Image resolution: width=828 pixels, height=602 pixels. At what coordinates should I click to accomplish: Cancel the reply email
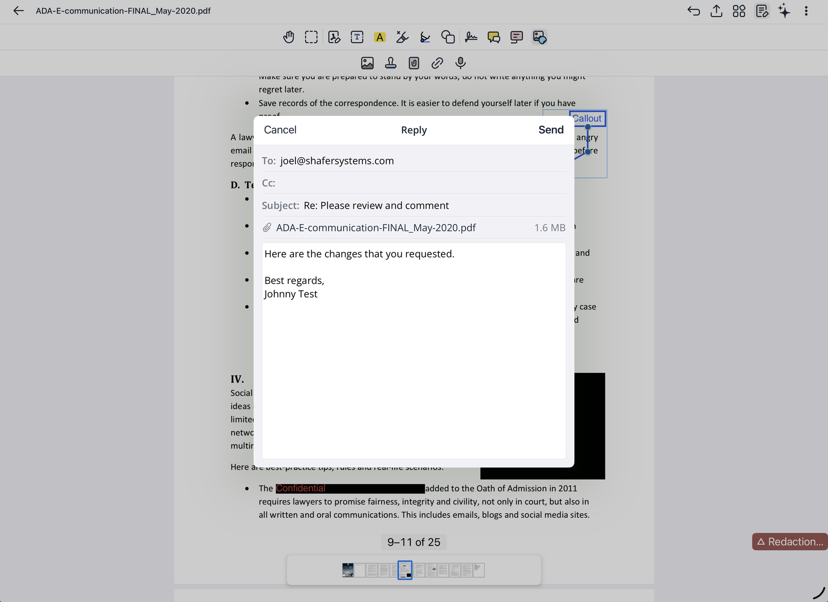[280, 130]
